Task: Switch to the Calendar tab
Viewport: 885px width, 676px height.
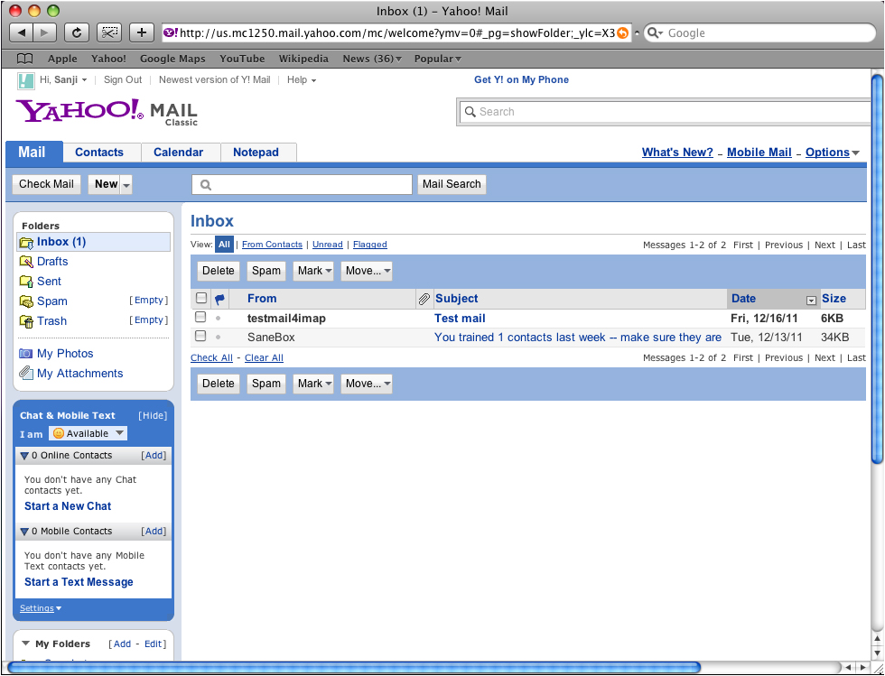Action: coord(179,153)
